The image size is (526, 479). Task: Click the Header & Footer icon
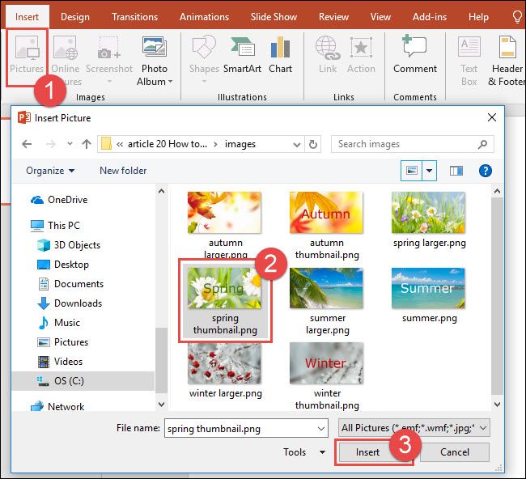[507, 61]
